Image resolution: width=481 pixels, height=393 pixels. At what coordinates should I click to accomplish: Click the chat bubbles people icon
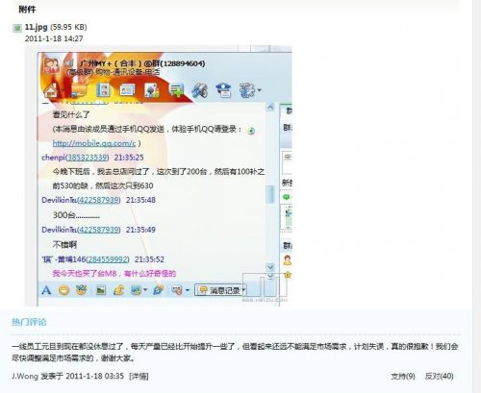[x=177, y=290]
